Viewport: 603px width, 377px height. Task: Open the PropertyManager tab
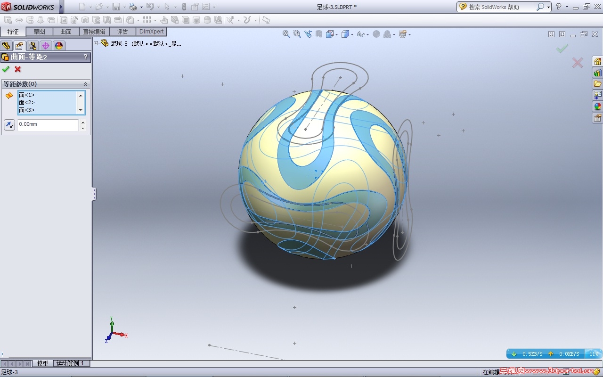[19, 46]
